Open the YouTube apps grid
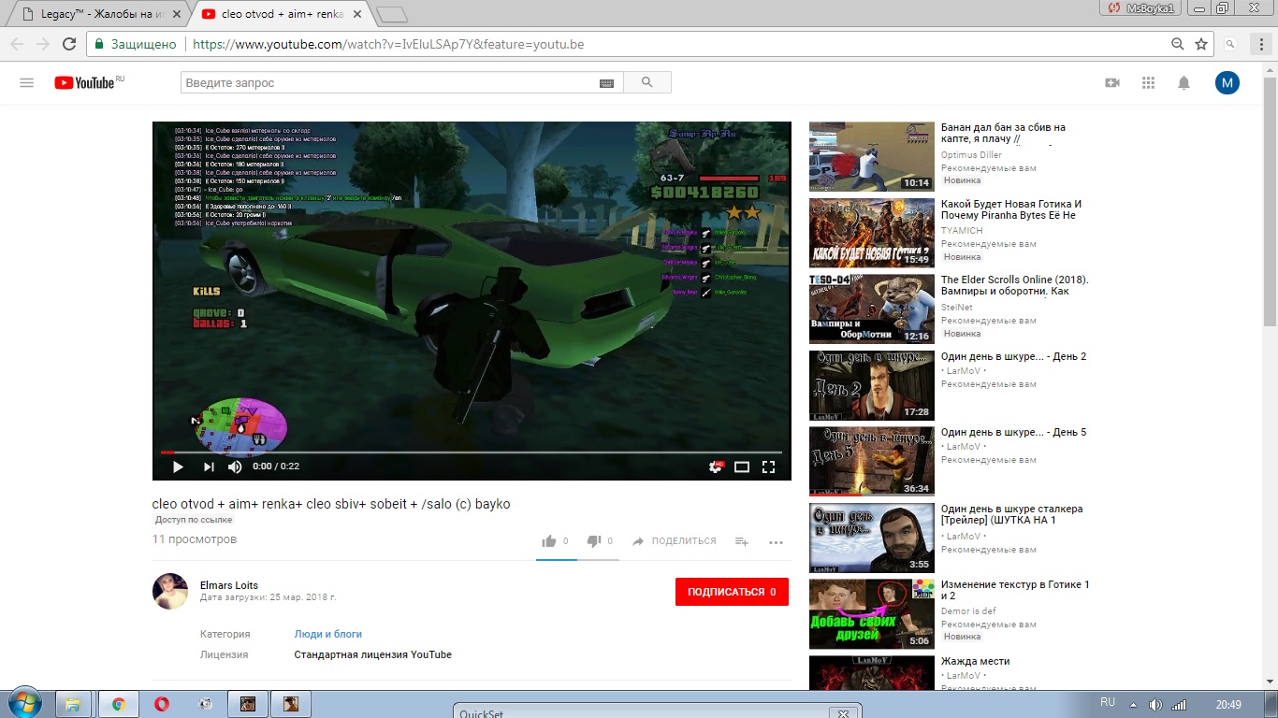1278x718 pixels. coord(1149,82)
